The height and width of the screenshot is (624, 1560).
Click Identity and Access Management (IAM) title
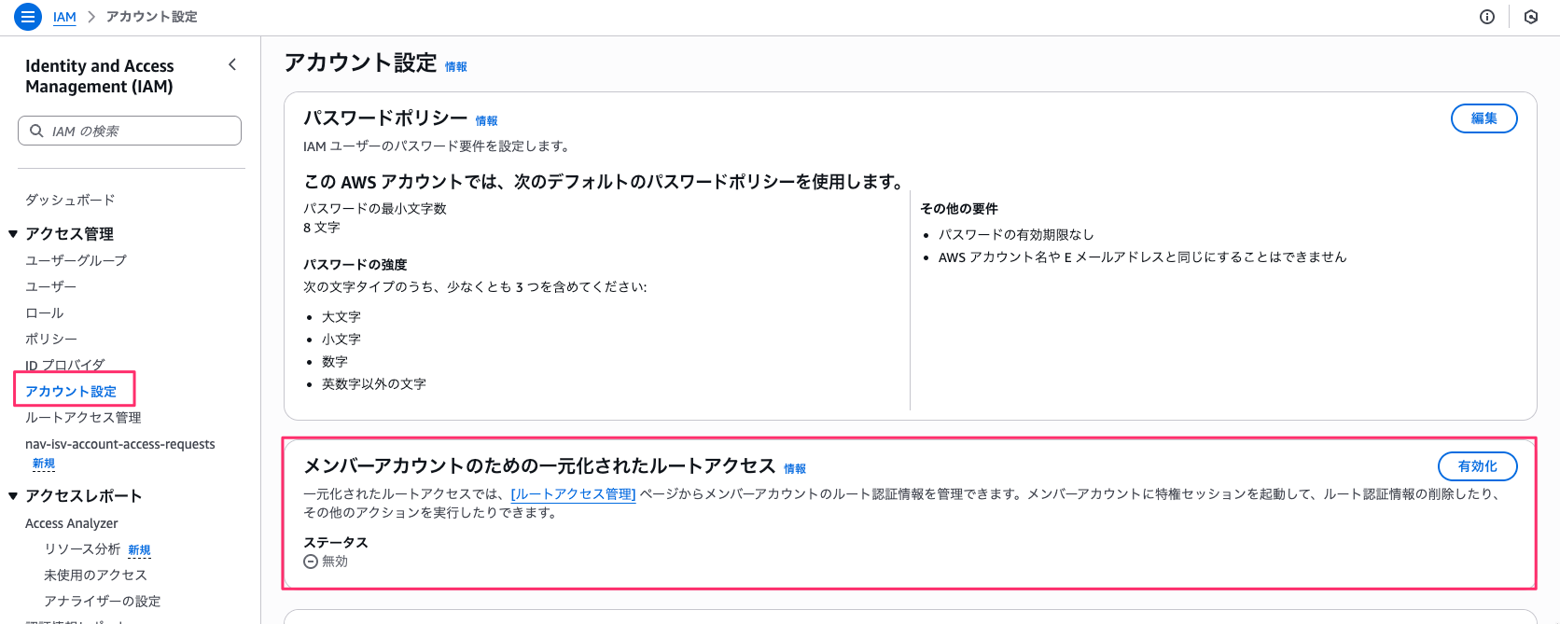(100, 76)
